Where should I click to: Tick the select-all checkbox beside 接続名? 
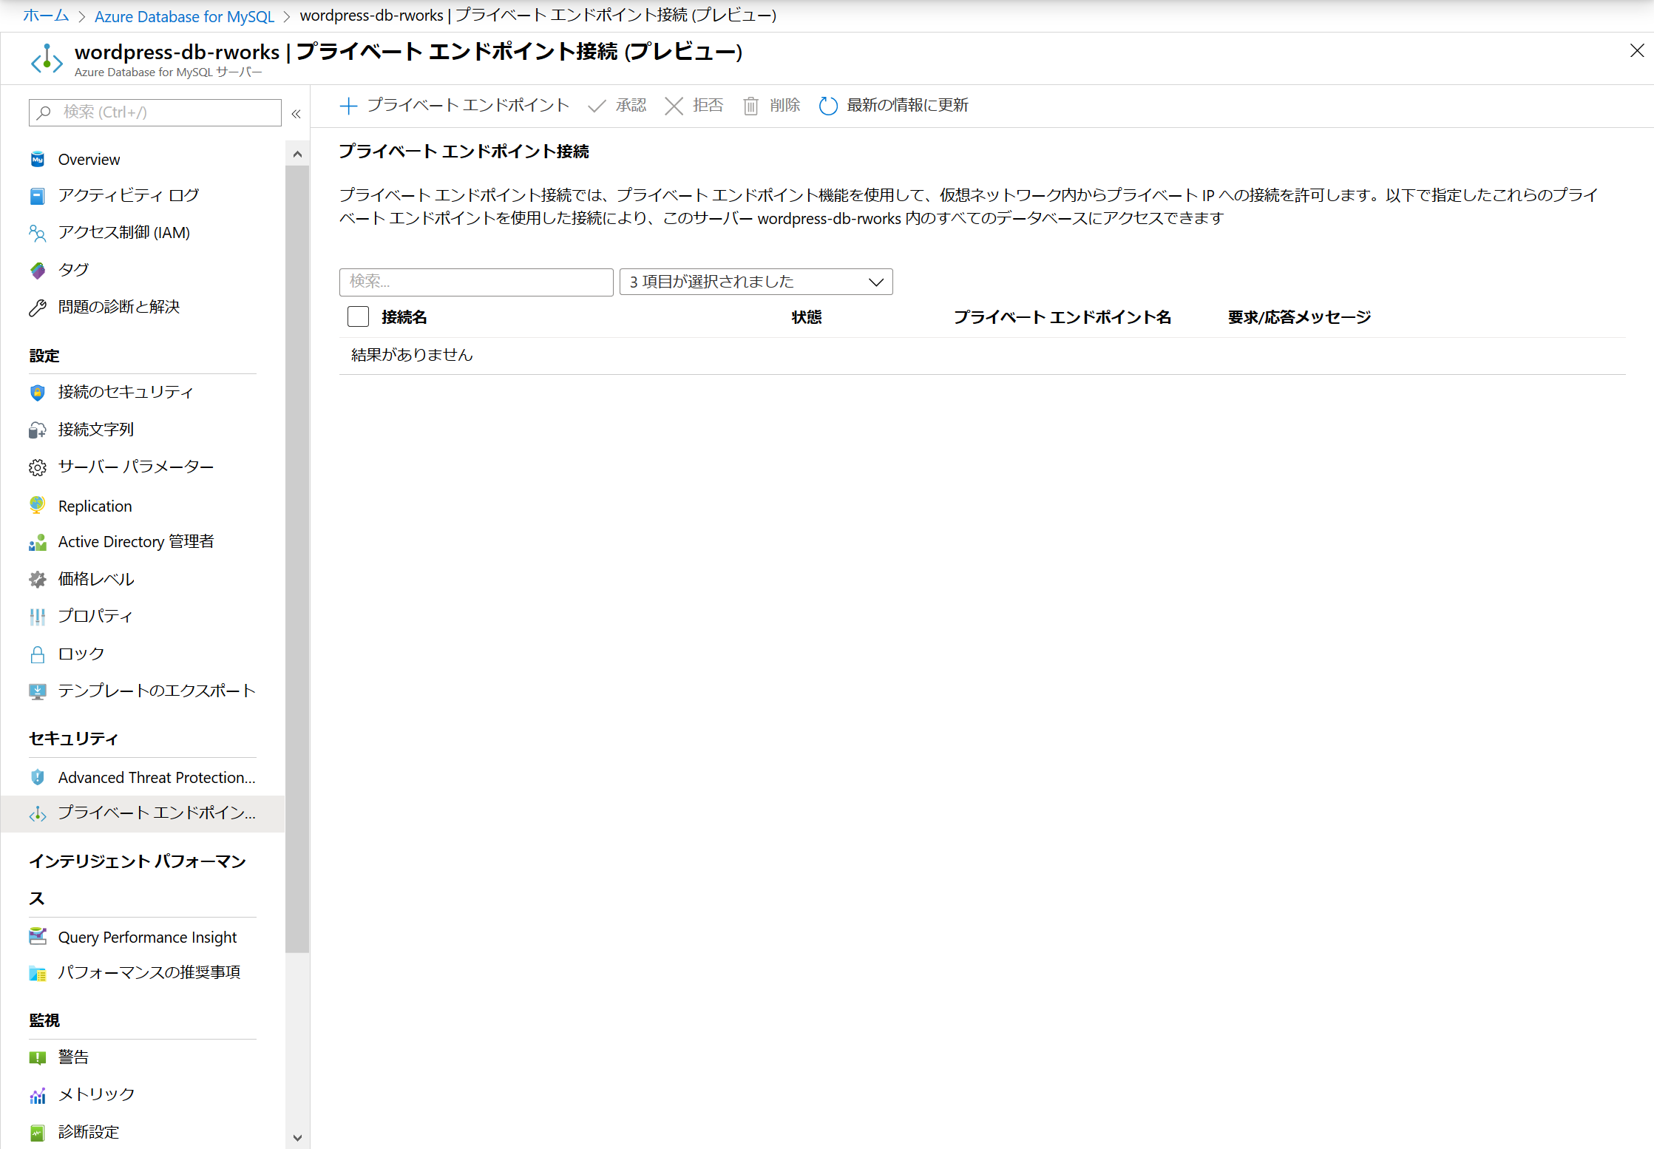point(358,316)
